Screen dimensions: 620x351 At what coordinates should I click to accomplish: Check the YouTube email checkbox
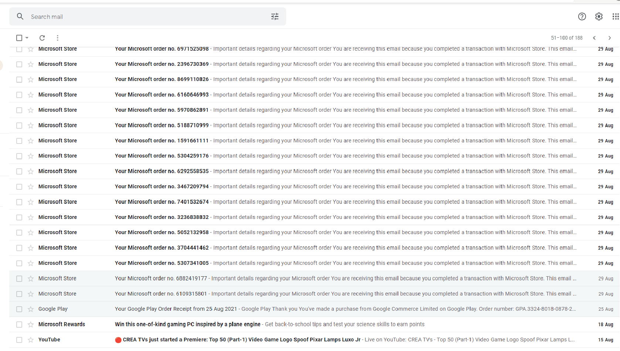[19, 340]
